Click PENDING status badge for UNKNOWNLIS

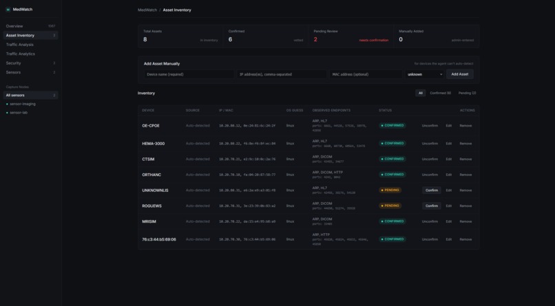pyautogui.click(x=390, y=190)
